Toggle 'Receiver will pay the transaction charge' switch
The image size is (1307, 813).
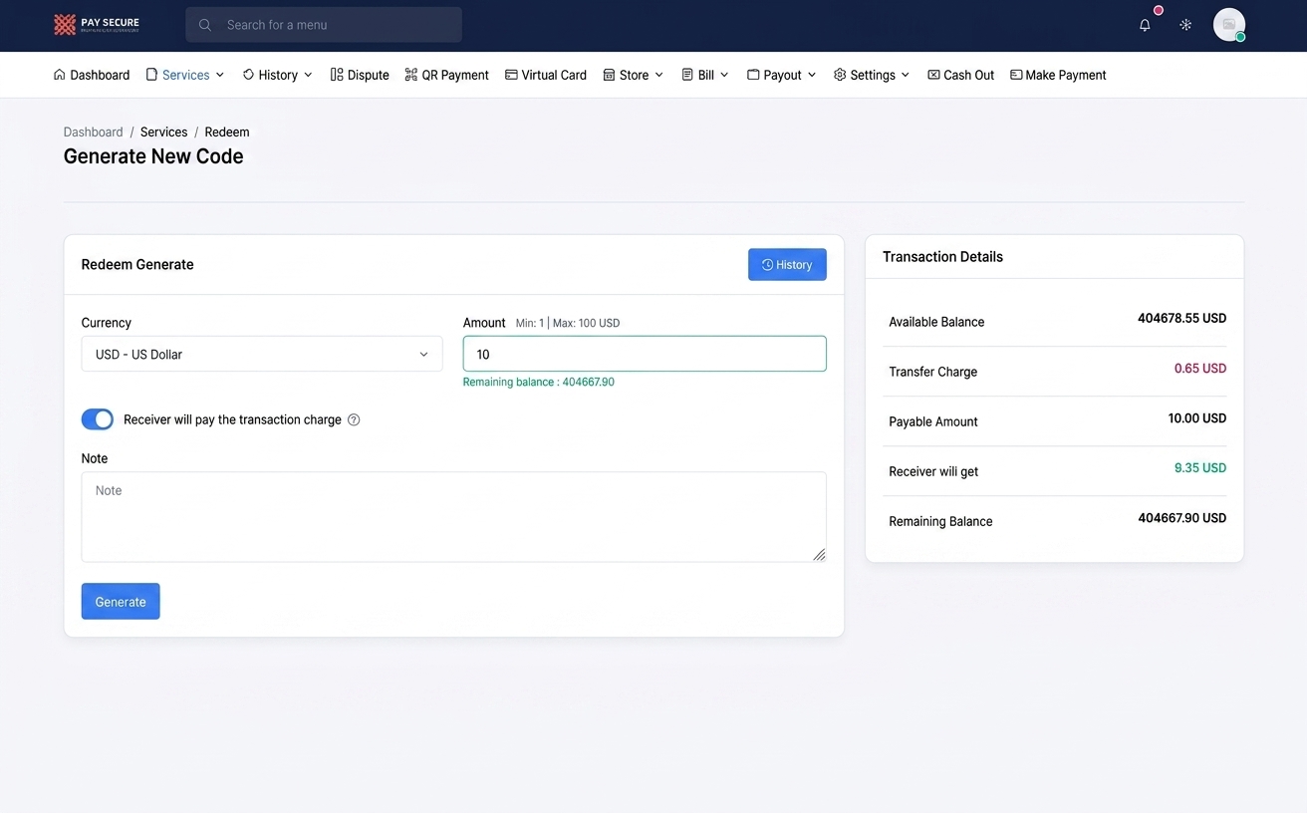[98, 419]
